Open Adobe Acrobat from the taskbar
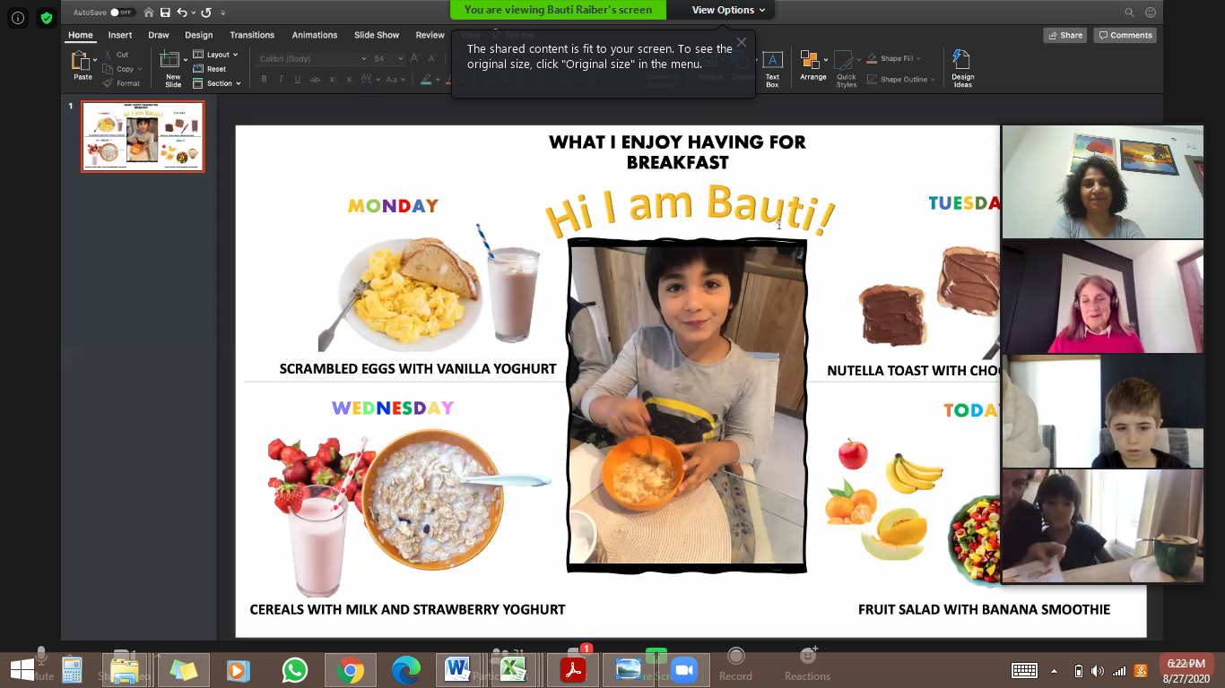This screenshot has height=688, width=1225. [572, 670]
